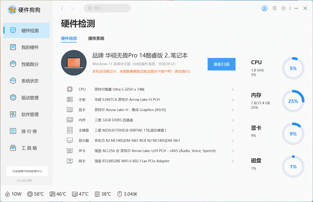Click the CPU chip icon in hardware list
Image resolution: width=313 pixels, height=202 pixels.
(70, 89)
